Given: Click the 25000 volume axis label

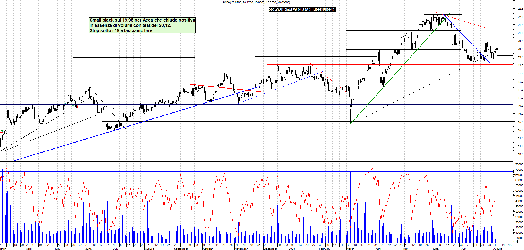Looking at the screenshot, I should tap(519, 217).
